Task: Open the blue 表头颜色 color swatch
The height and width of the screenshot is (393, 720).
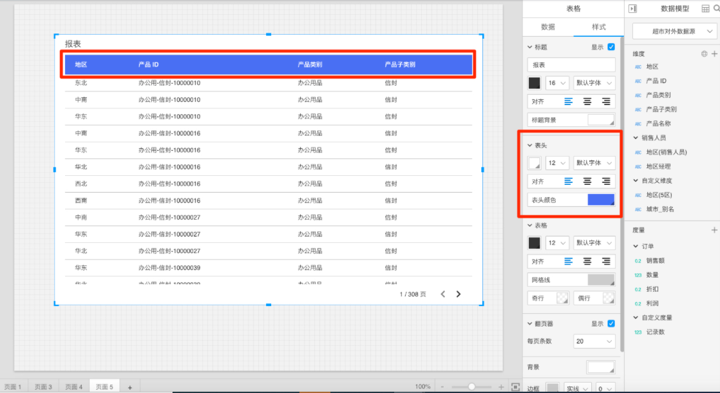Action: tap(601, 200)
